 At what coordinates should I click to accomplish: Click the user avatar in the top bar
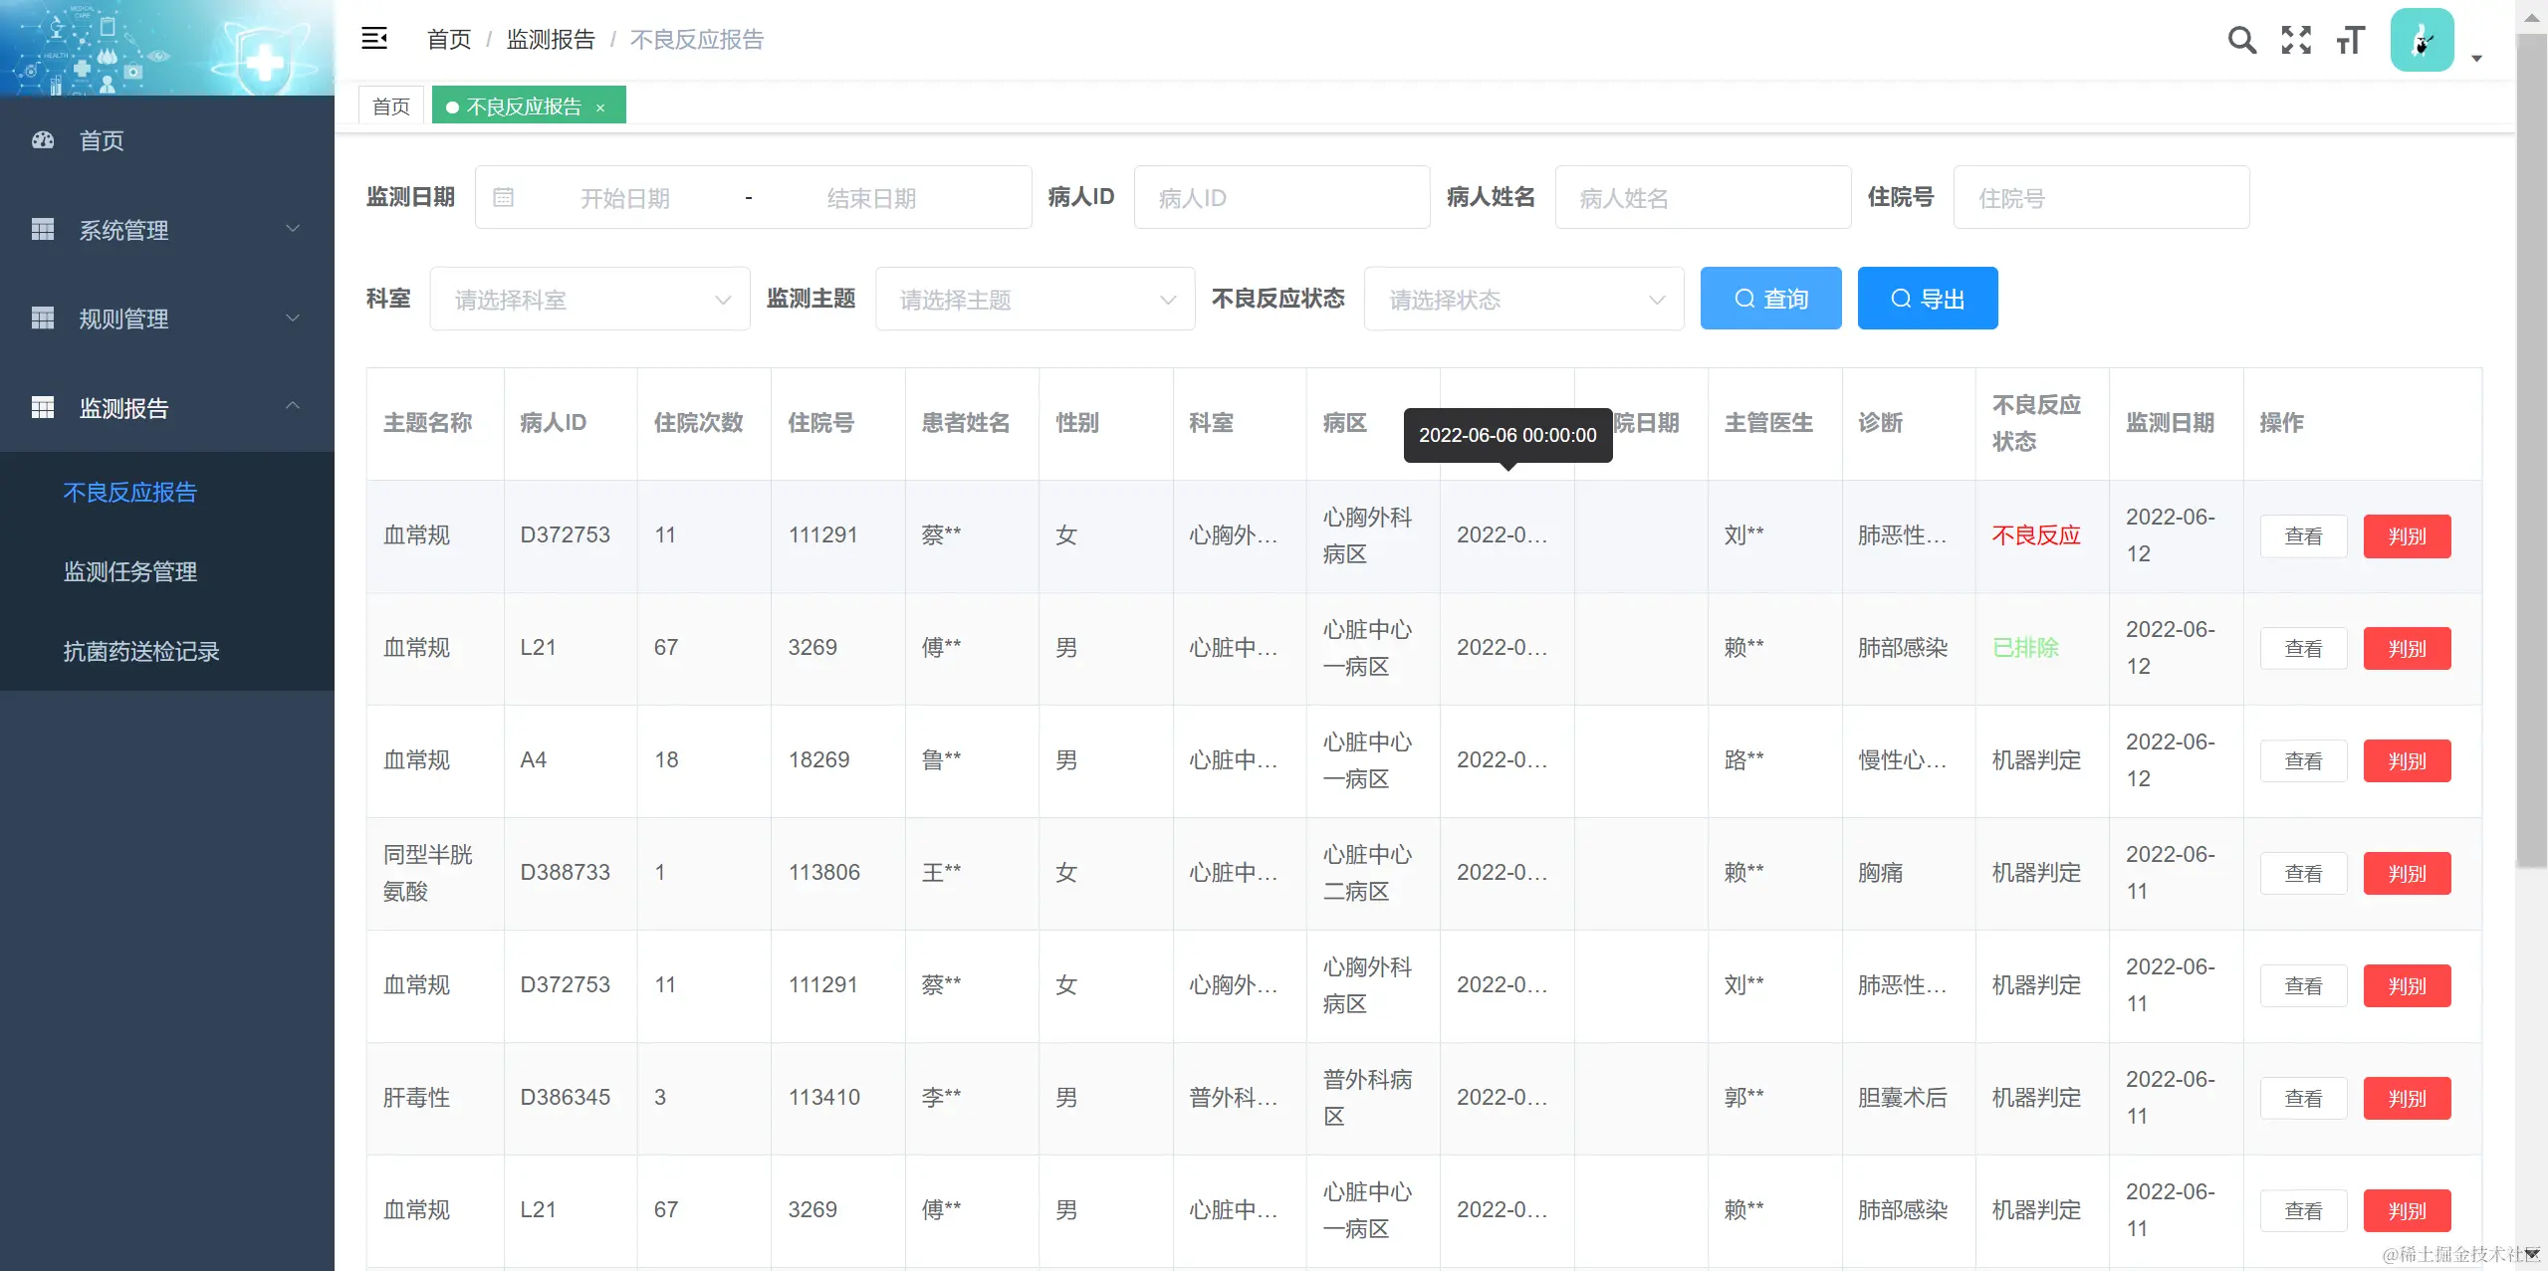pyautogui.click(x=2422, y=40)
